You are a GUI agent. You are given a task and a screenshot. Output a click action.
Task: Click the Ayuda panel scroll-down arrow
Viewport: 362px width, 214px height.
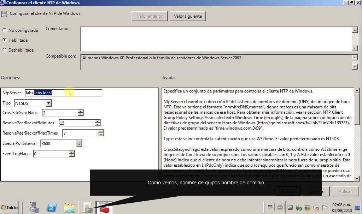coord(357,178)
